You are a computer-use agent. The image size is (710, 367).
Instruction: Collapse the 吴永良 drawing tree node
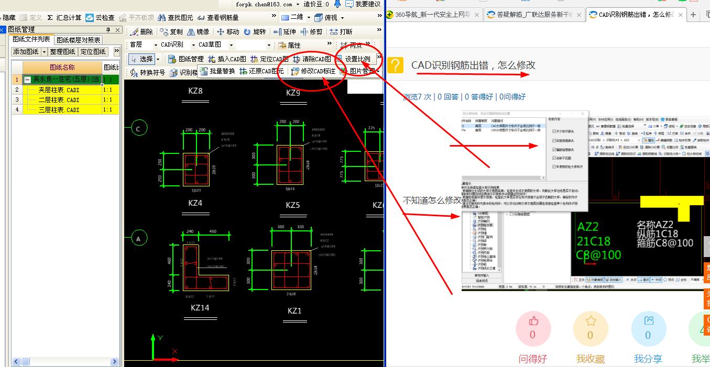click(27, 80)
